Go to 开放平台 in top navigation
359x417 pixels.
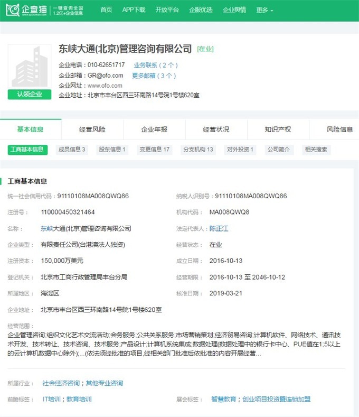(167, 10)
